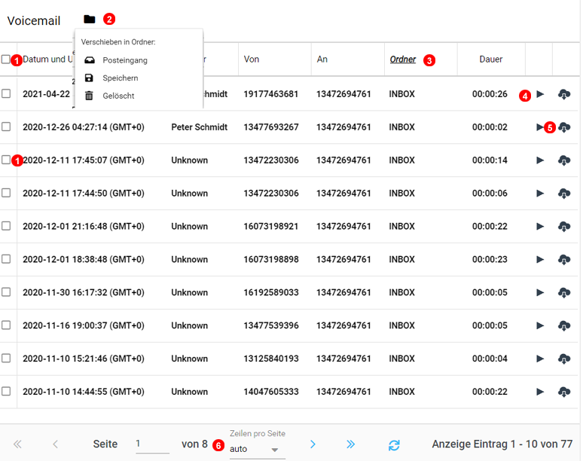583x461 pixels.
Task: Jump to last page double arrow
Action: point(350,444)
